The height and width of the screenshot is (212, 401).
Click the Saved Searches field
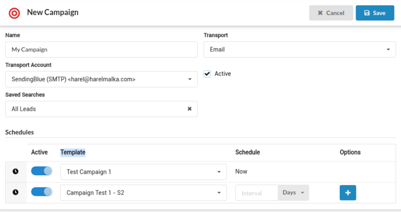pyautogui.click(x=94, y=109)
